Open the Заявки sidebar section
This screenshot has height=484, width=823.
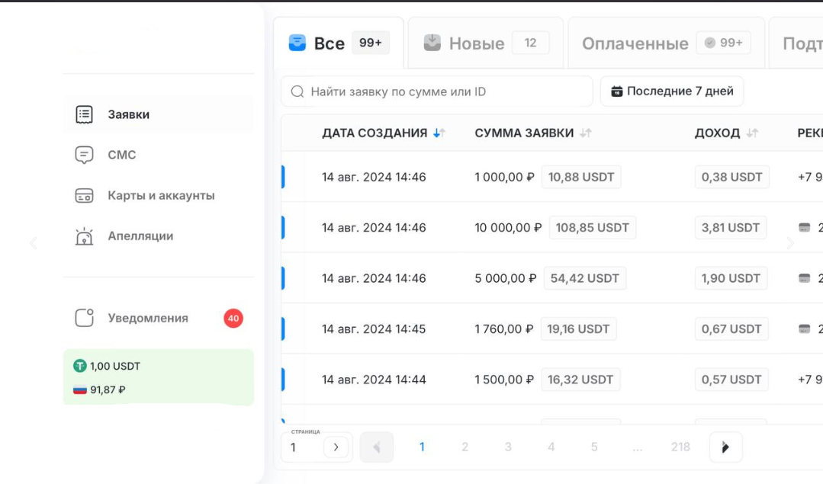[159, 114]
